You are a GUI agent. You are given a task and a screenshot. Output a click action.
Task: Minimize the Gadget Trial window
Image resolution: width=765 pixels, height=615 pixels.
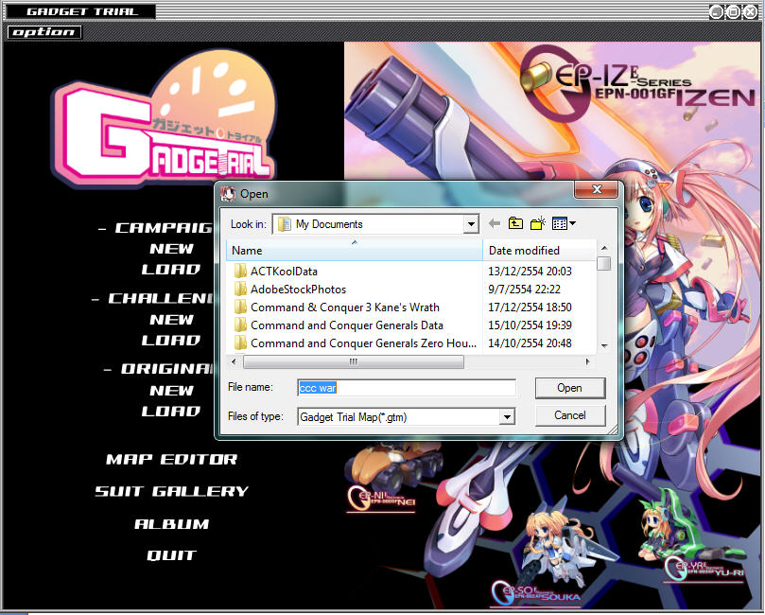coord(716,11)
